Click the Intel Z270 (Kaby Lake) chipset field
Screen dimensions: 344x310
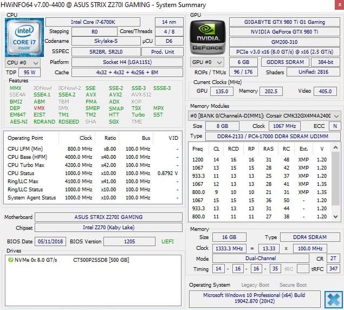108,228
